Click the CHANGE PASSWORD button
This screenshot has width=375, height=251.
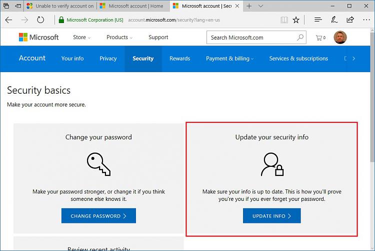click(x=98, y=216)
